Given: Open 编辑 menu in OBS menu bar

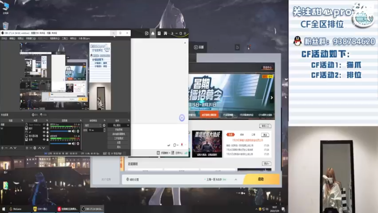Looking at the screenshot, I should click(x=12, y=38).
